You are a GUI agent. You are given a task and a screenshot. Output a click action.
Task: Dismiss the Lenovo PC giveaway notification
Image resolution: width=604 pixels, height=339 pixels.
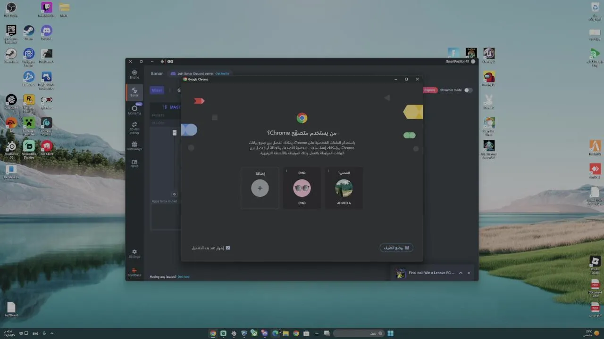pos(469,273)
